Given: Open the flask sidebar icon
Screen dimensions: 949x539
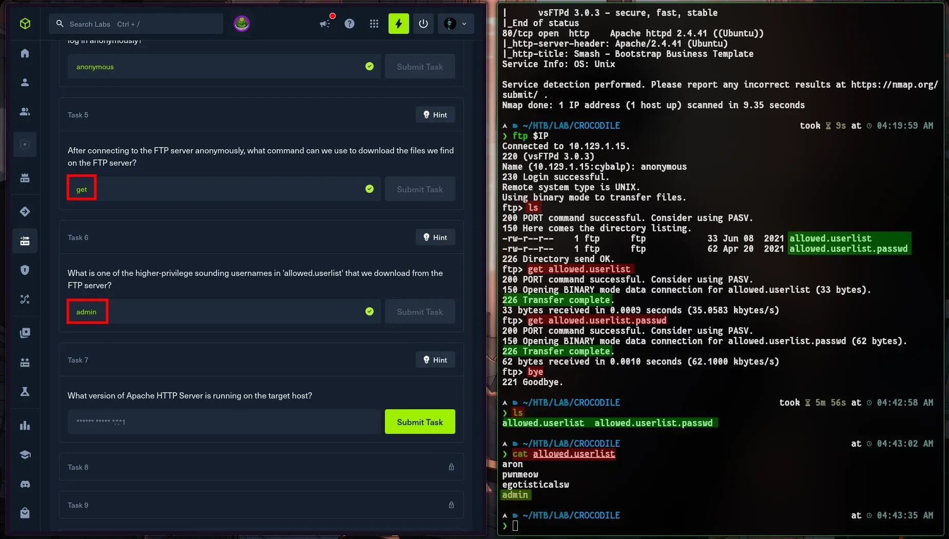Looking at the screenshot, I should [x=25, y=392].
